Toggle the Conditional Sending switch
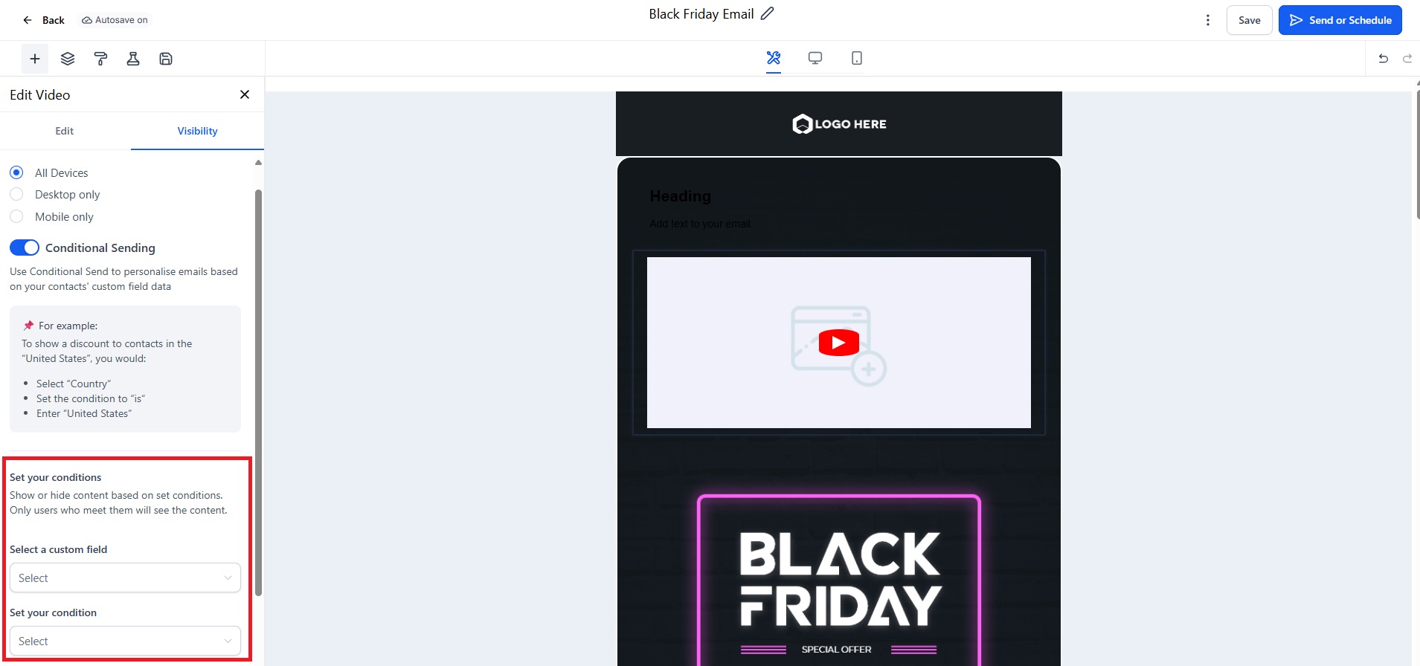This screenshot has height=666, width=1420. pyautogui.click(x=25, y=248)
